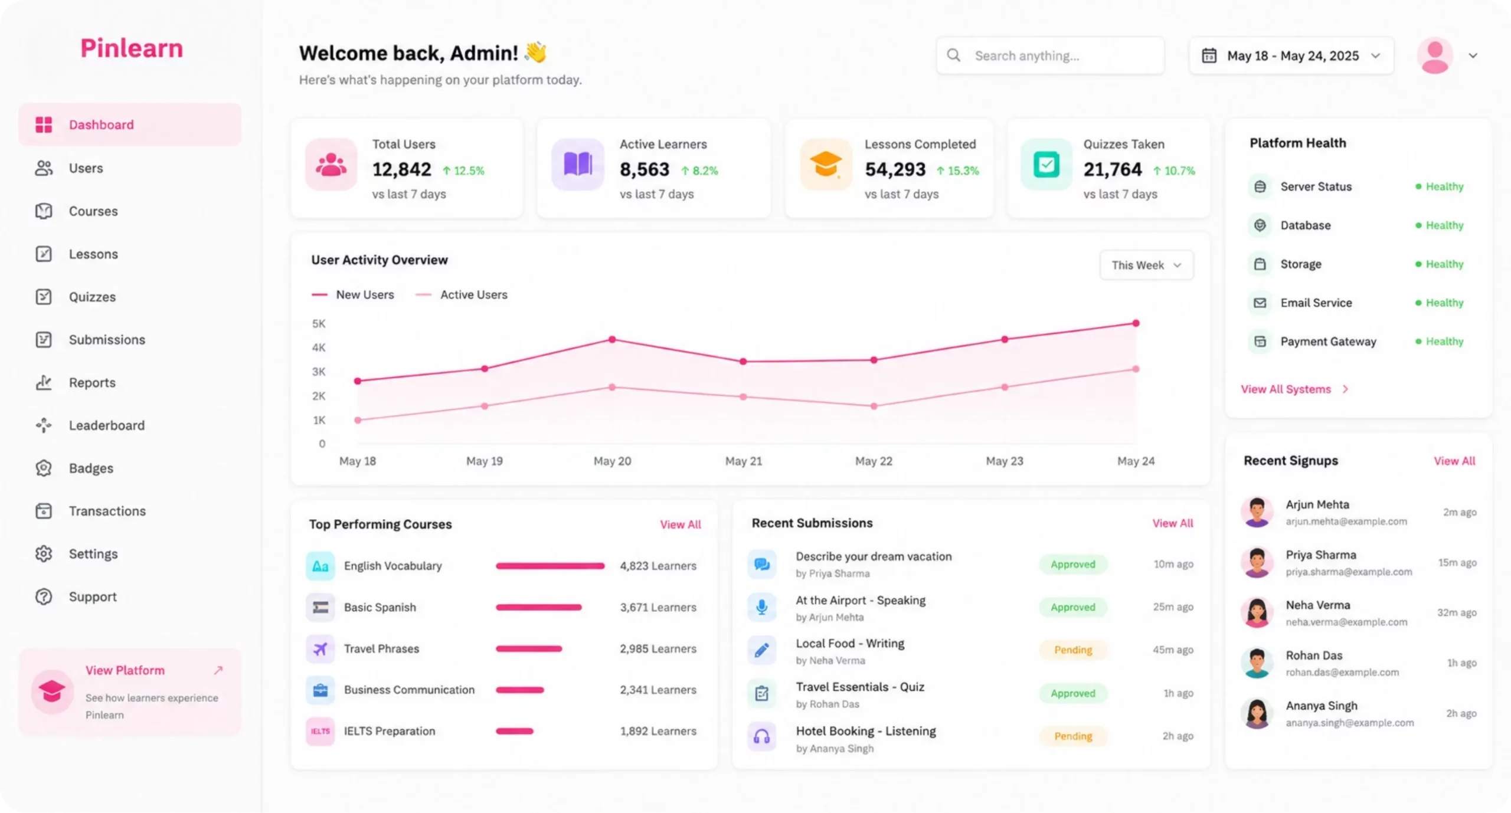Click the pencil icon for Local Food Writing

(761, 650)
